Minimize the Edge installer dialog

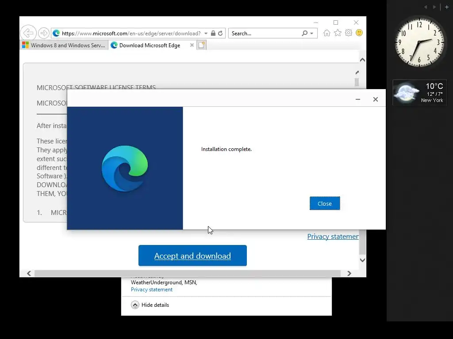(357, 99)
